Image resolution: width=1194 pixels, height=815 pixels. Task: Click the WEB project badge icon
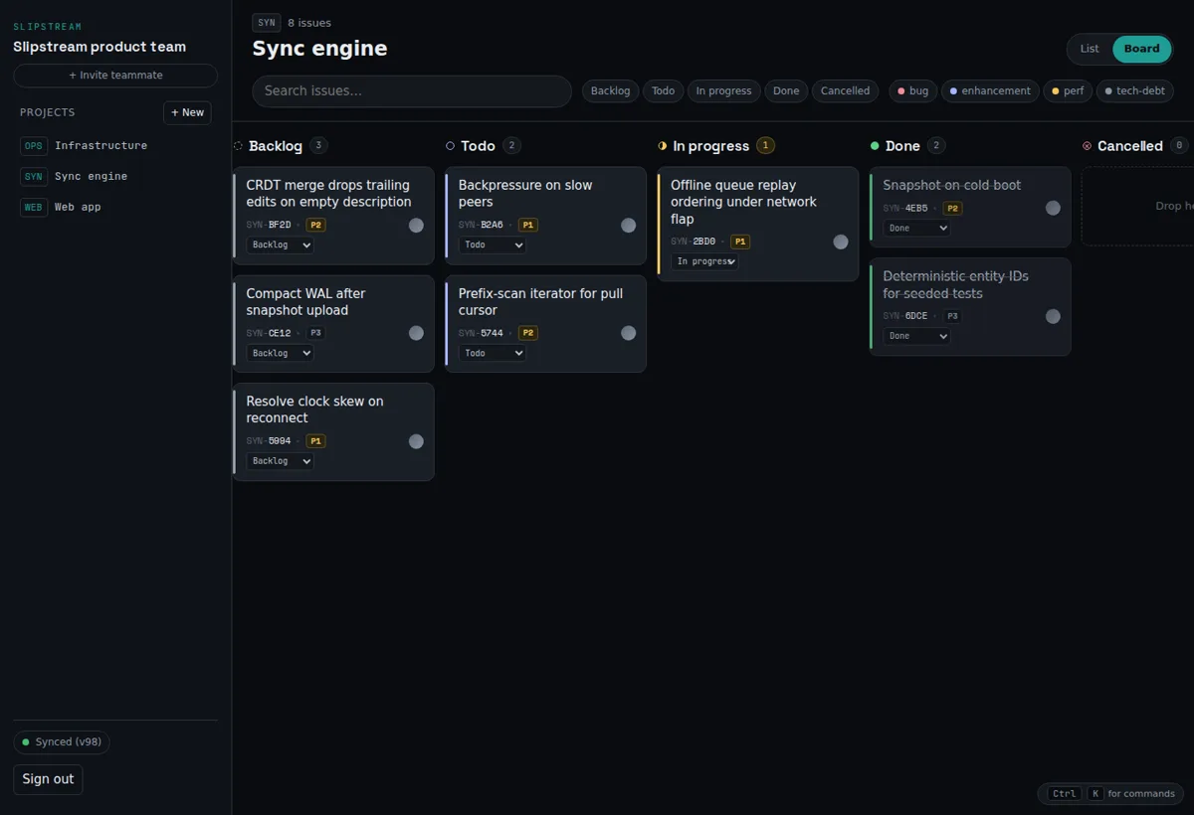click(34, 208)
